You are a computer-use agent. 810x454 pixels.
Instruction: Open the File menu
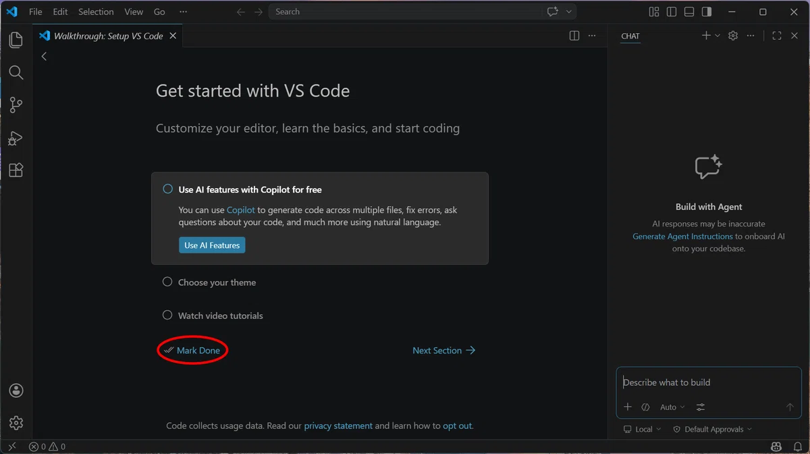click(35, 11)
